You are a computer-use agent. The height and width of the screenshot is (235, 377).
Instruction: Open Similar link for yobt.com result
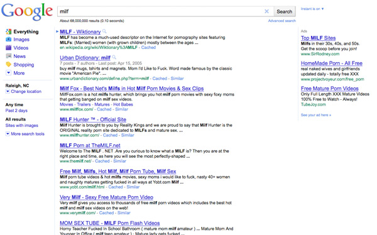click(x=133, y=187)
